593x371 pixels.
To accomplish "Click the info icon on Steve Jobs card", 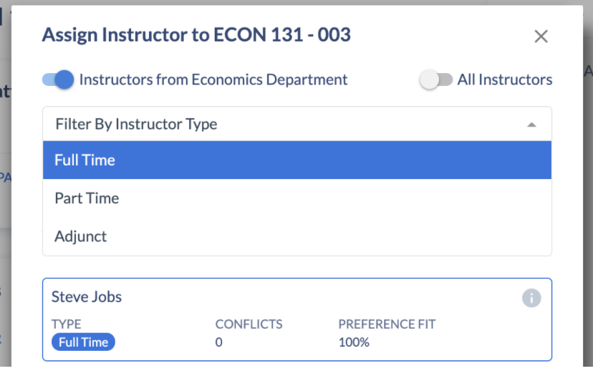I will coord(531,298).
